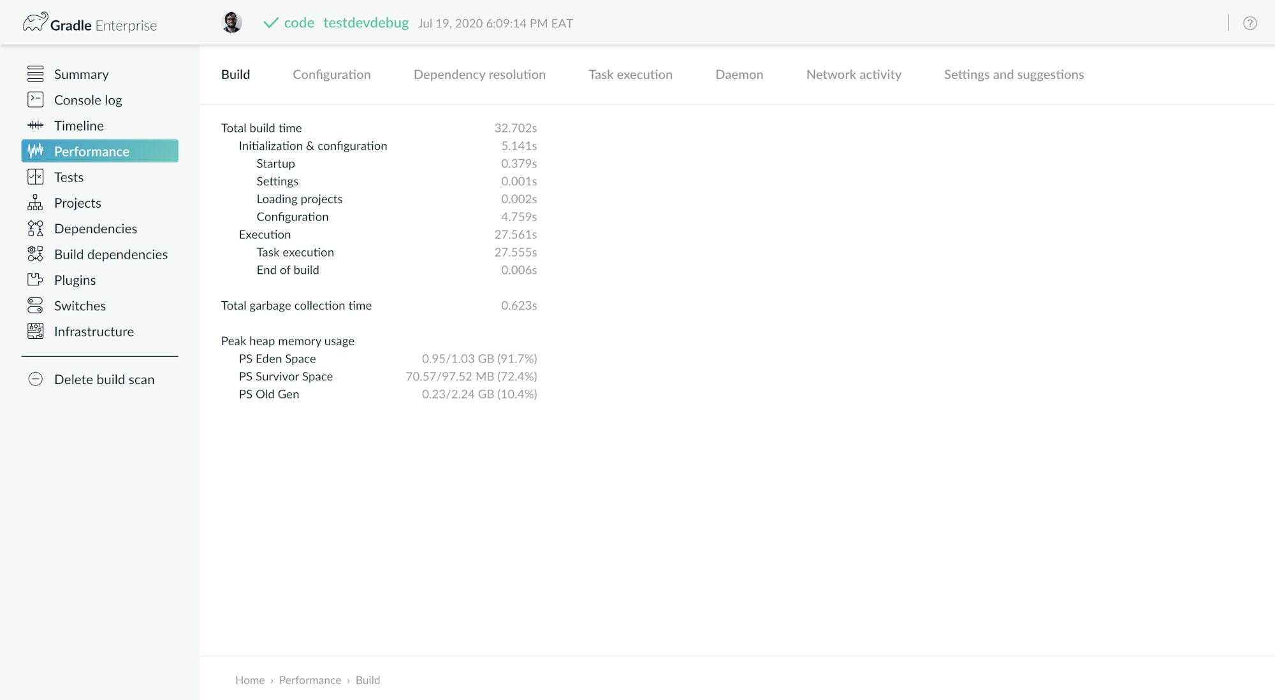Open the Dependency resolution tab
Image resolution: width=1275 pixels, height=700 pixels.
479,75
